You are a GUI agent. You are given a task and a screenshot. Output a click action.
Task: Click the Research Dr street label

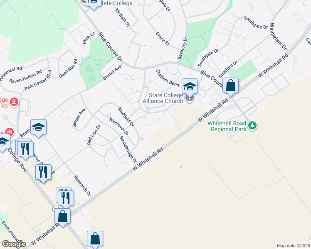tap(82, 186)
